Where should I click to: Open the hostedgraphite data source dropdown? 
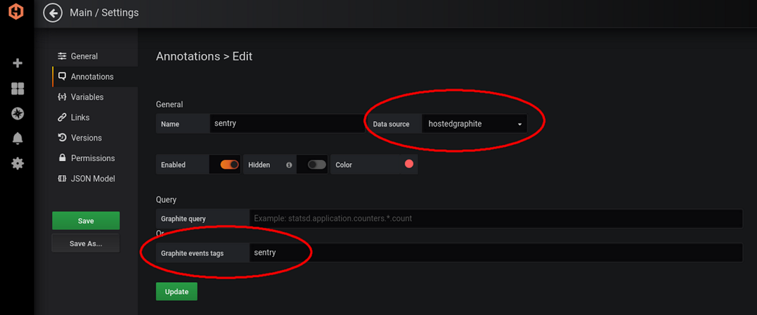[x=474, y=124]
